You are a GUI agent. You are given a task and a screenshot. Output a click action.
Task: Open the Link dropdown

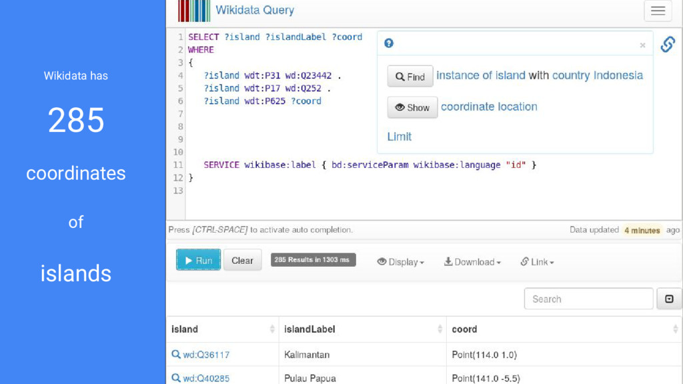[537, 261]
